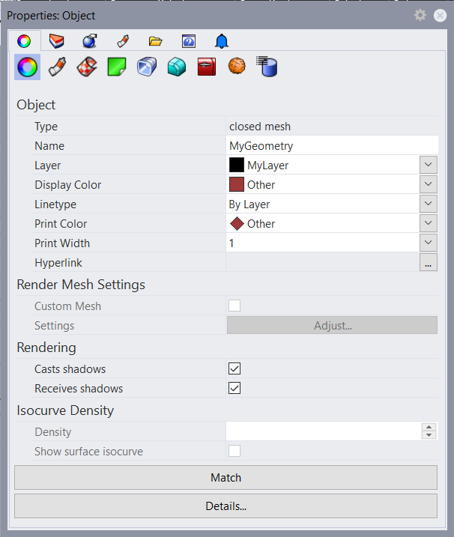This screenshot has height=537, width=454.
Task: Switch to the Layers panel tab
Action: pos(56,40)
